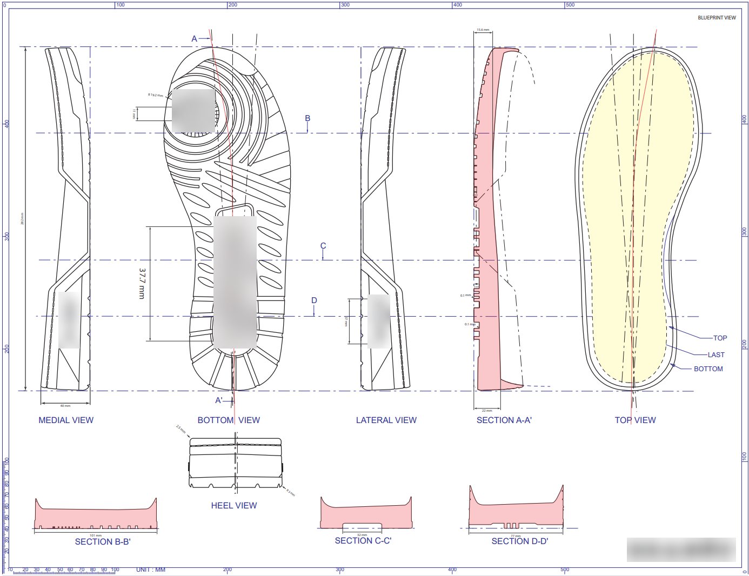Click section line marker 'C'
The height and width of the screenshot is (576, 749).
pyautogui.click(x=323, y=246)
